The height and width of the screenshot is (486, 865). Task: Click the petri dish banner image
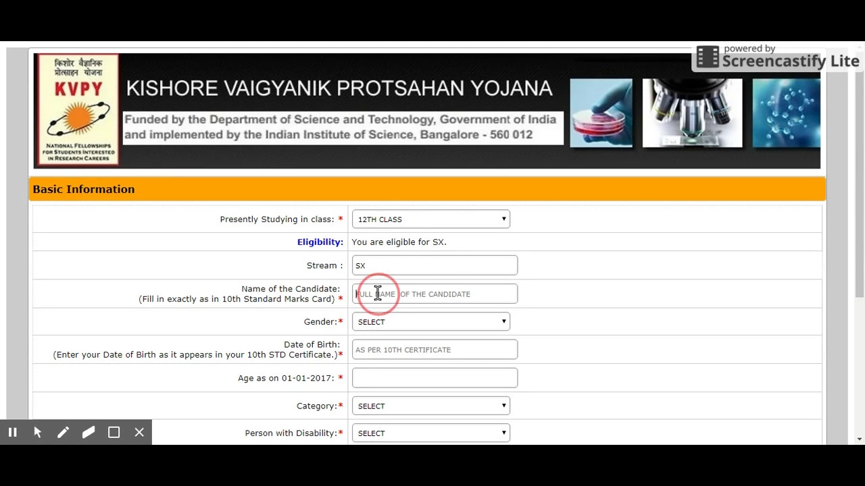point(601,113)
